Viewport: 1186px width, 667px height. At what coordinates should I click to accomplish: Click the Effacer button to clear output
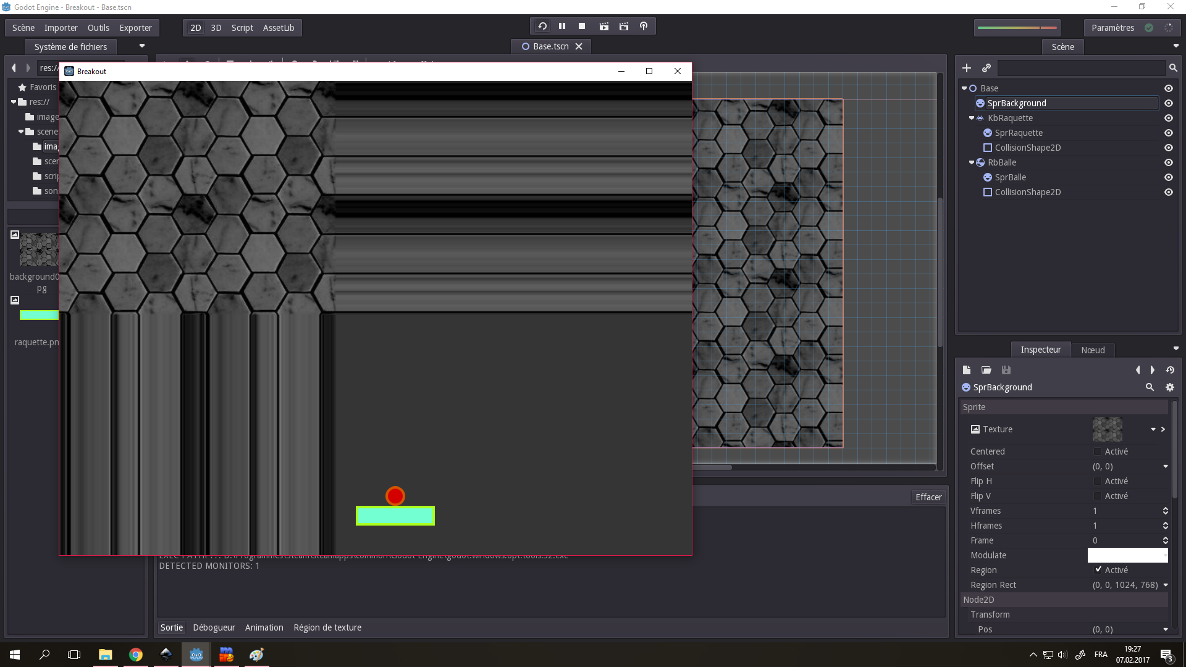928,497
